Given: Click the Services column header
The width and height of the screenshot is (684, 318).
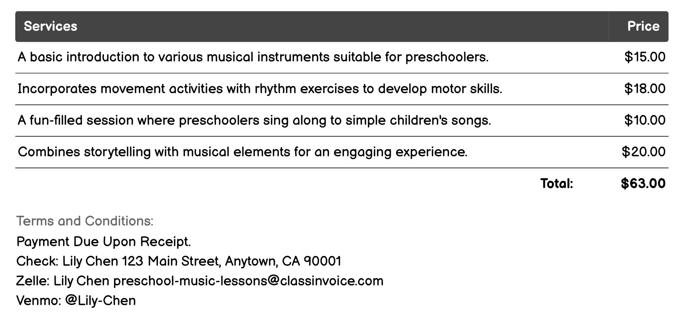Looking at the screenshot, I should coord(51,26).
